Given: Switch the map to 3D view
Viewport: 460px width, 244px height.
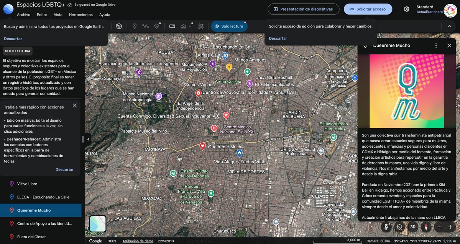Looking at the screenshot, I should [413, 227].
